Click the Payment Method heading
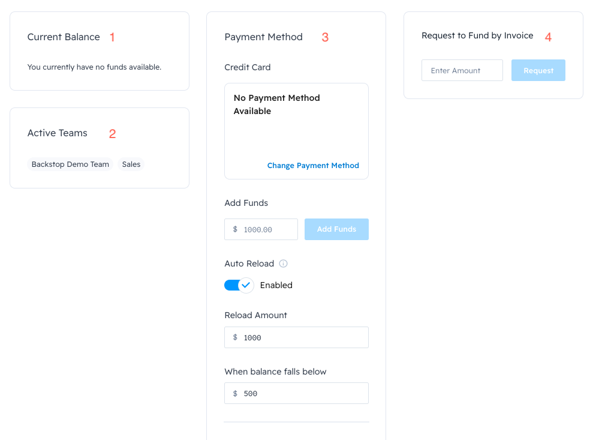The width and height of the screenshot is (596, 440). pyautogui.click(x=263, y=37)
